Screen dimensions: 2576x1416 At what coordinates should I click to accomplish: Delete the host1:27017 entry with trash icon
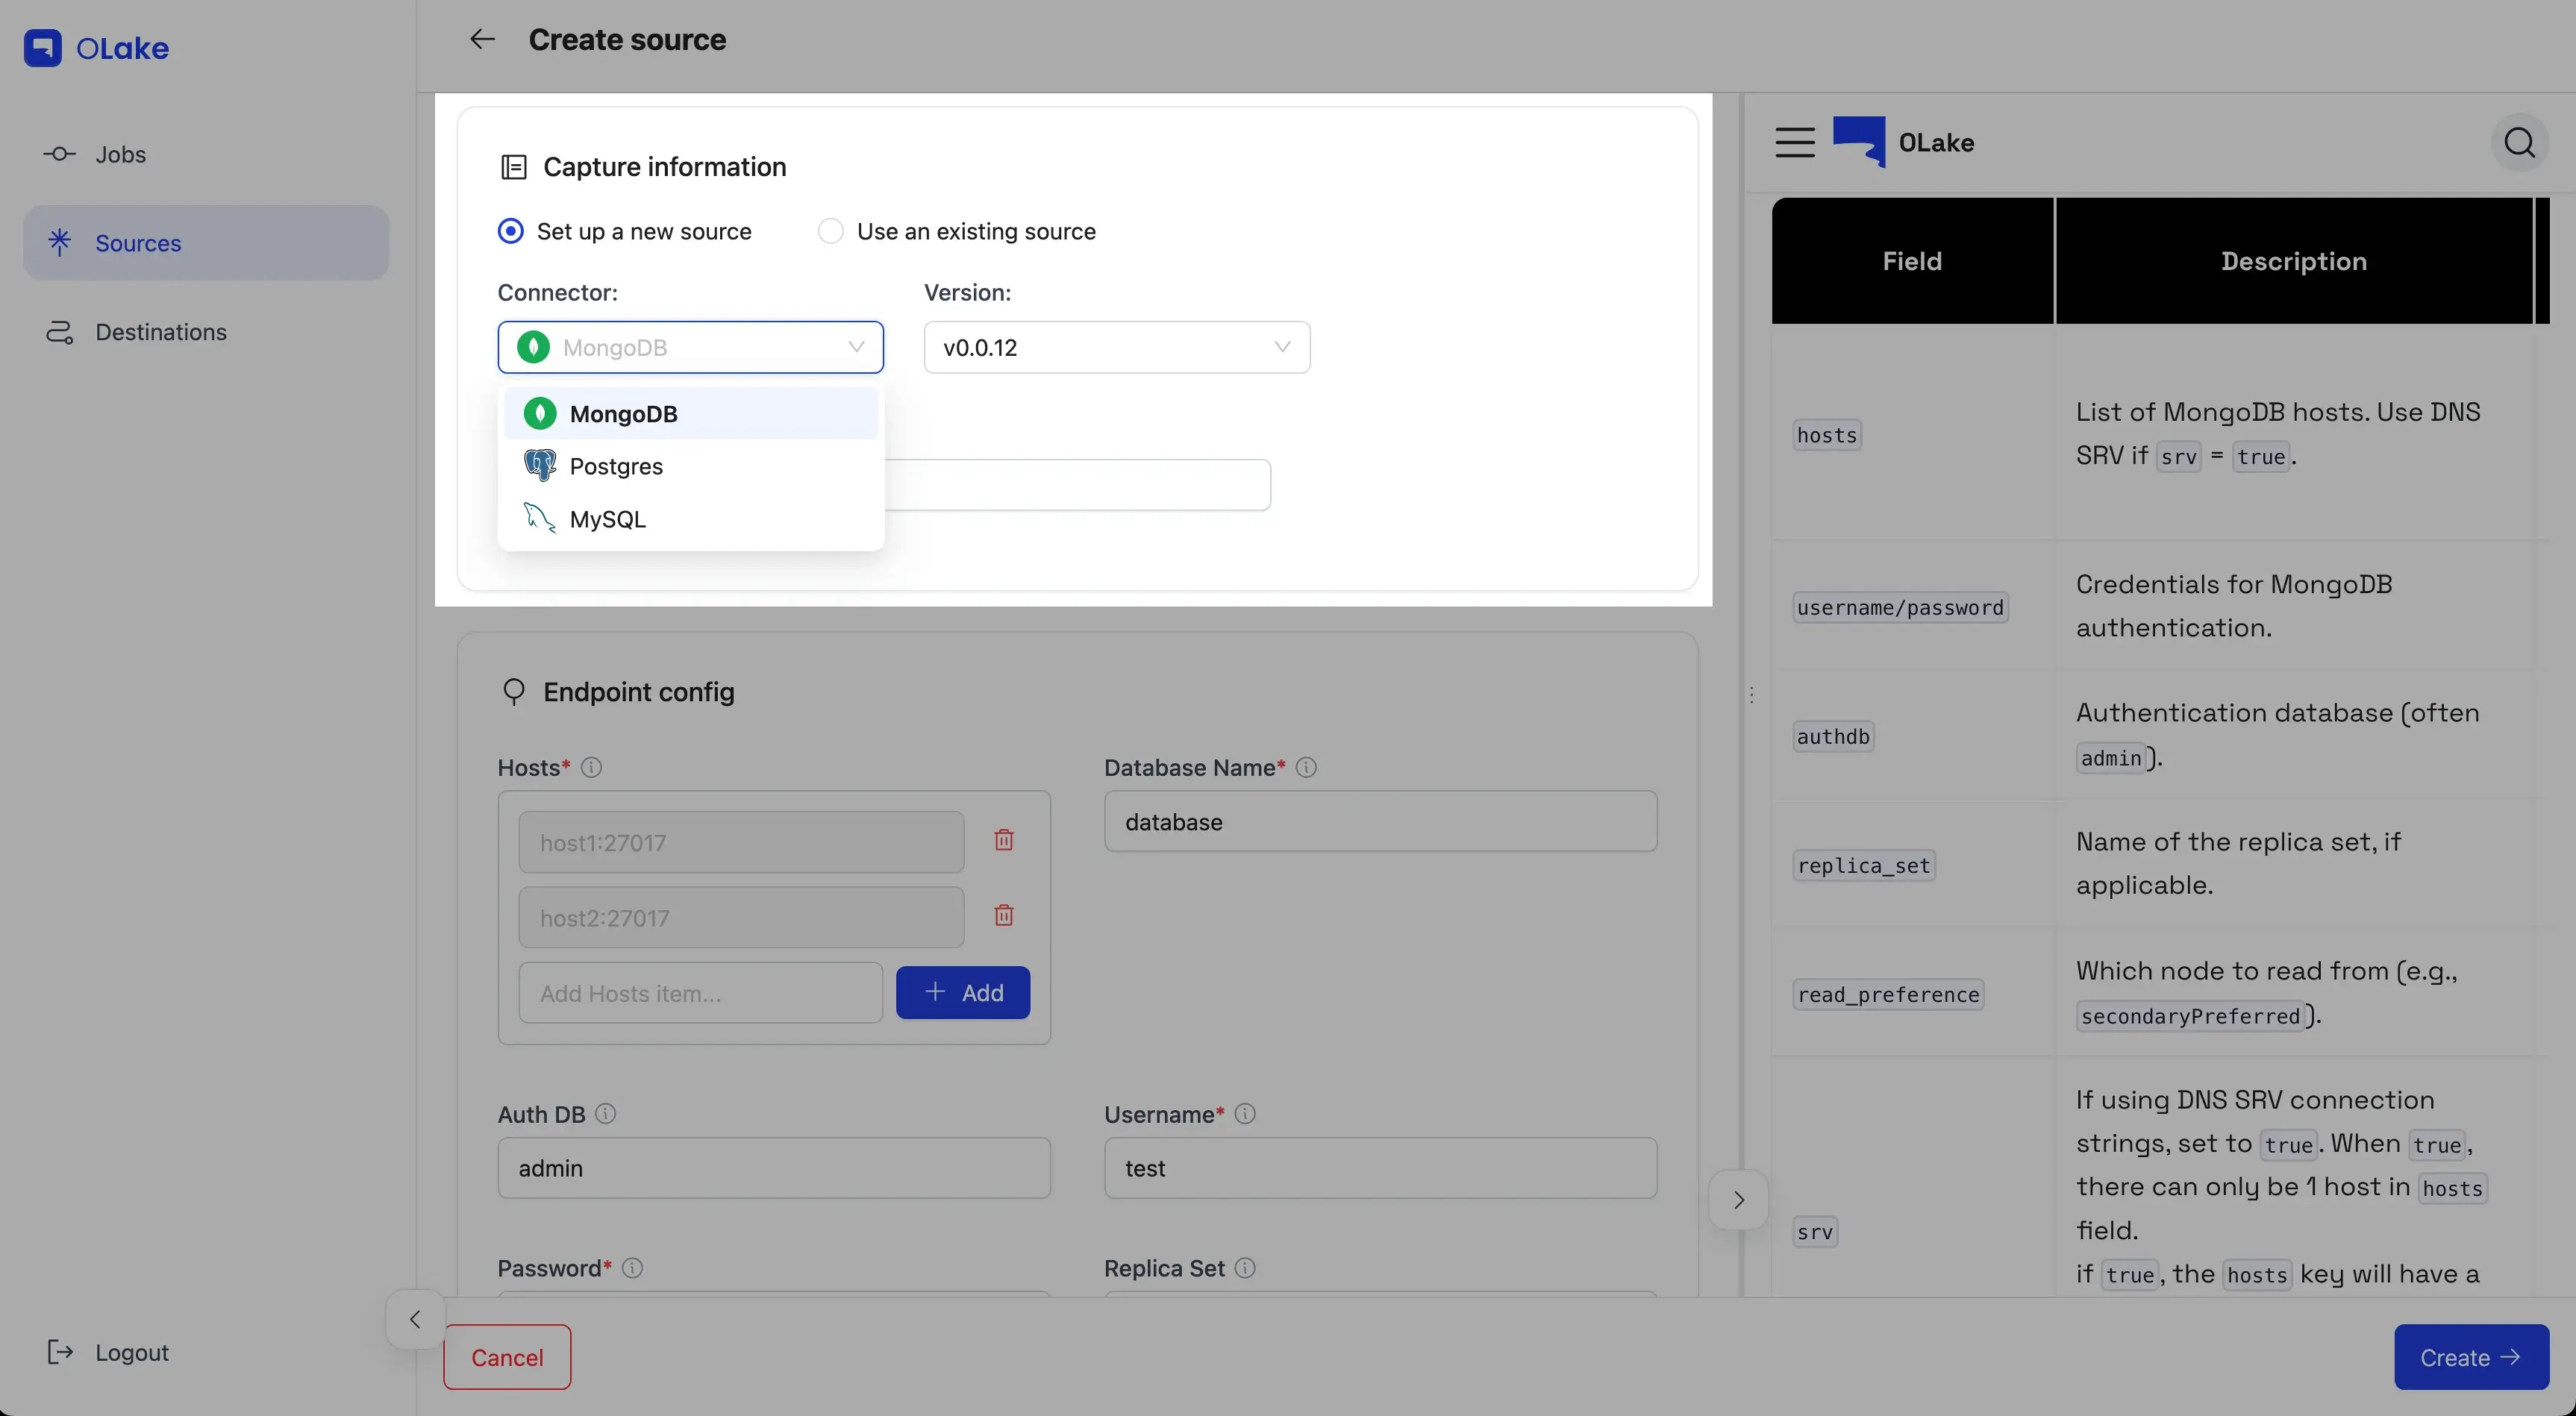click(1004, 840)
